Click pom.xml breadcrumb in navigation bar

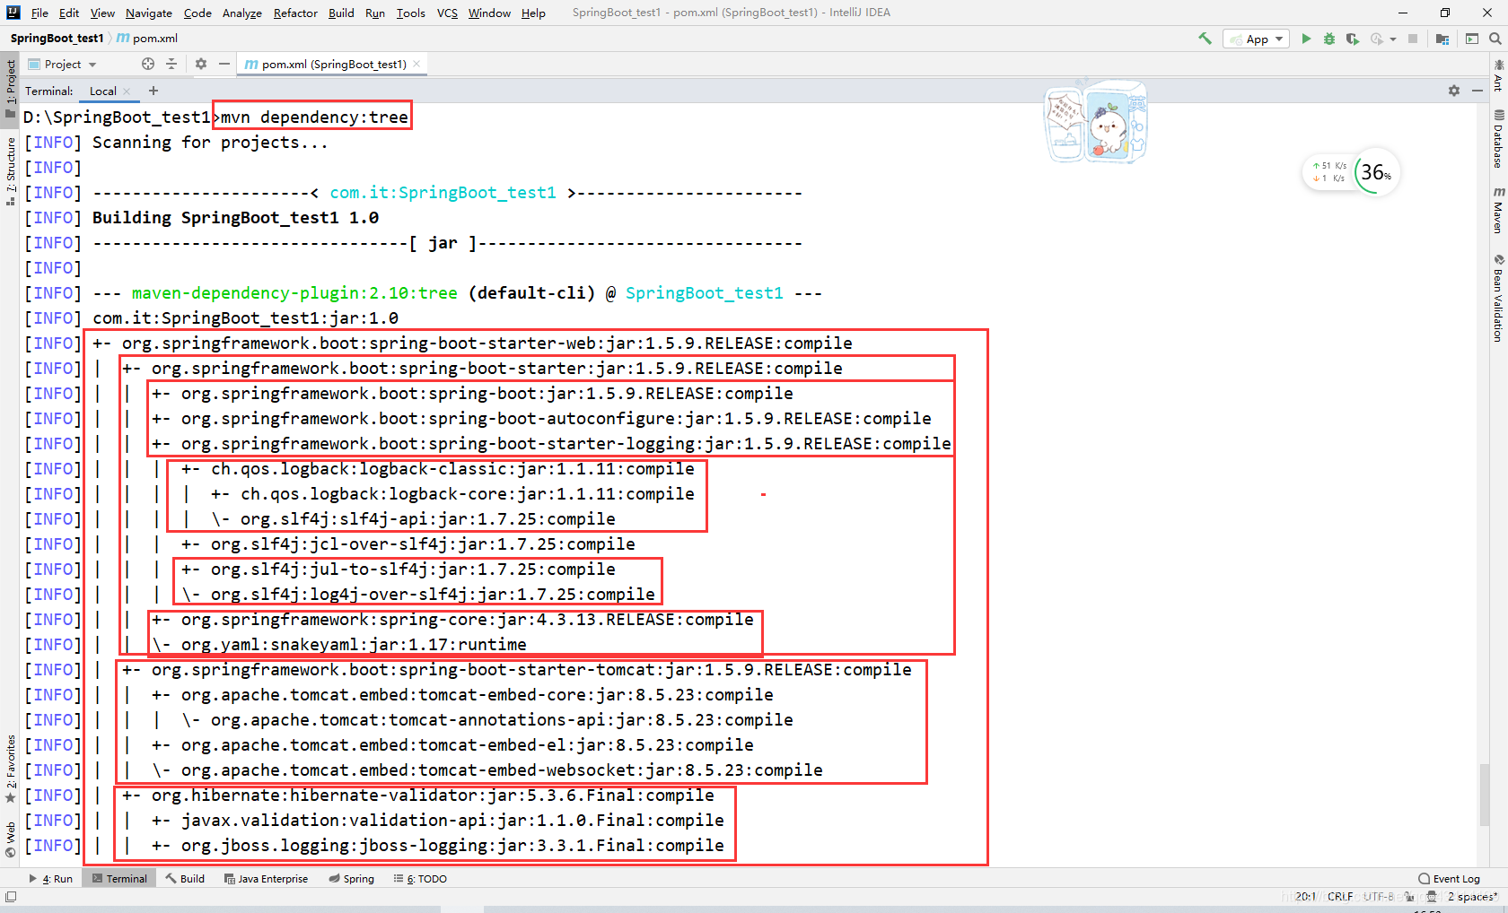(148, 39)
